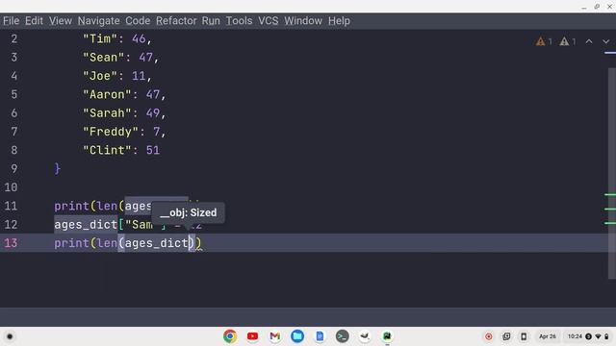
Task: Click the orange warning indicator icon
Action: (541, 41)
